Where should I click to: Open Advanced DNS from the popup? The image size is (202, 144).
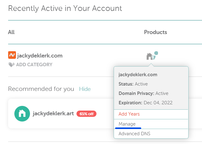pos(134,134)
